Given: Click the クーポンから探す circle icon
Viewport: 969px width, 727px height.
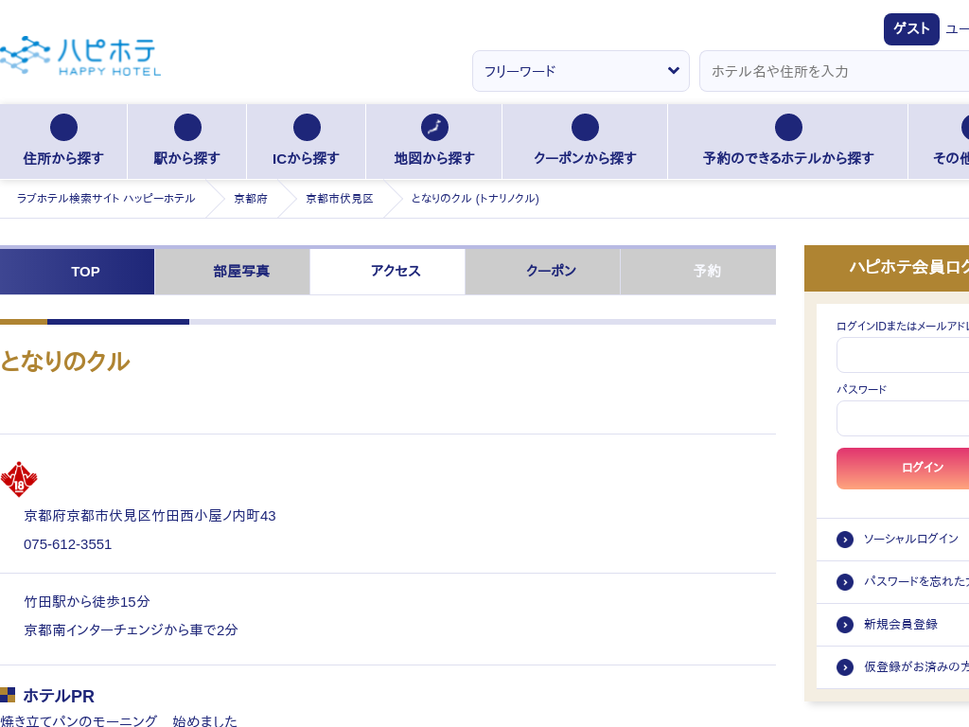Looking at the screenshot, I should pyautogui.click(x=585, y=128).
